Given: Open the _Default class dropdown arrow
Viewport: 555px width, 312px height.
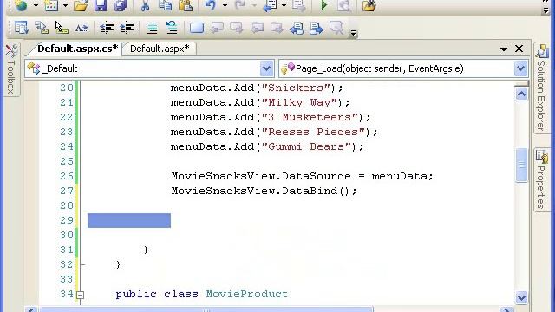Looking at the screenshot, I should click(x=266, y=68).
